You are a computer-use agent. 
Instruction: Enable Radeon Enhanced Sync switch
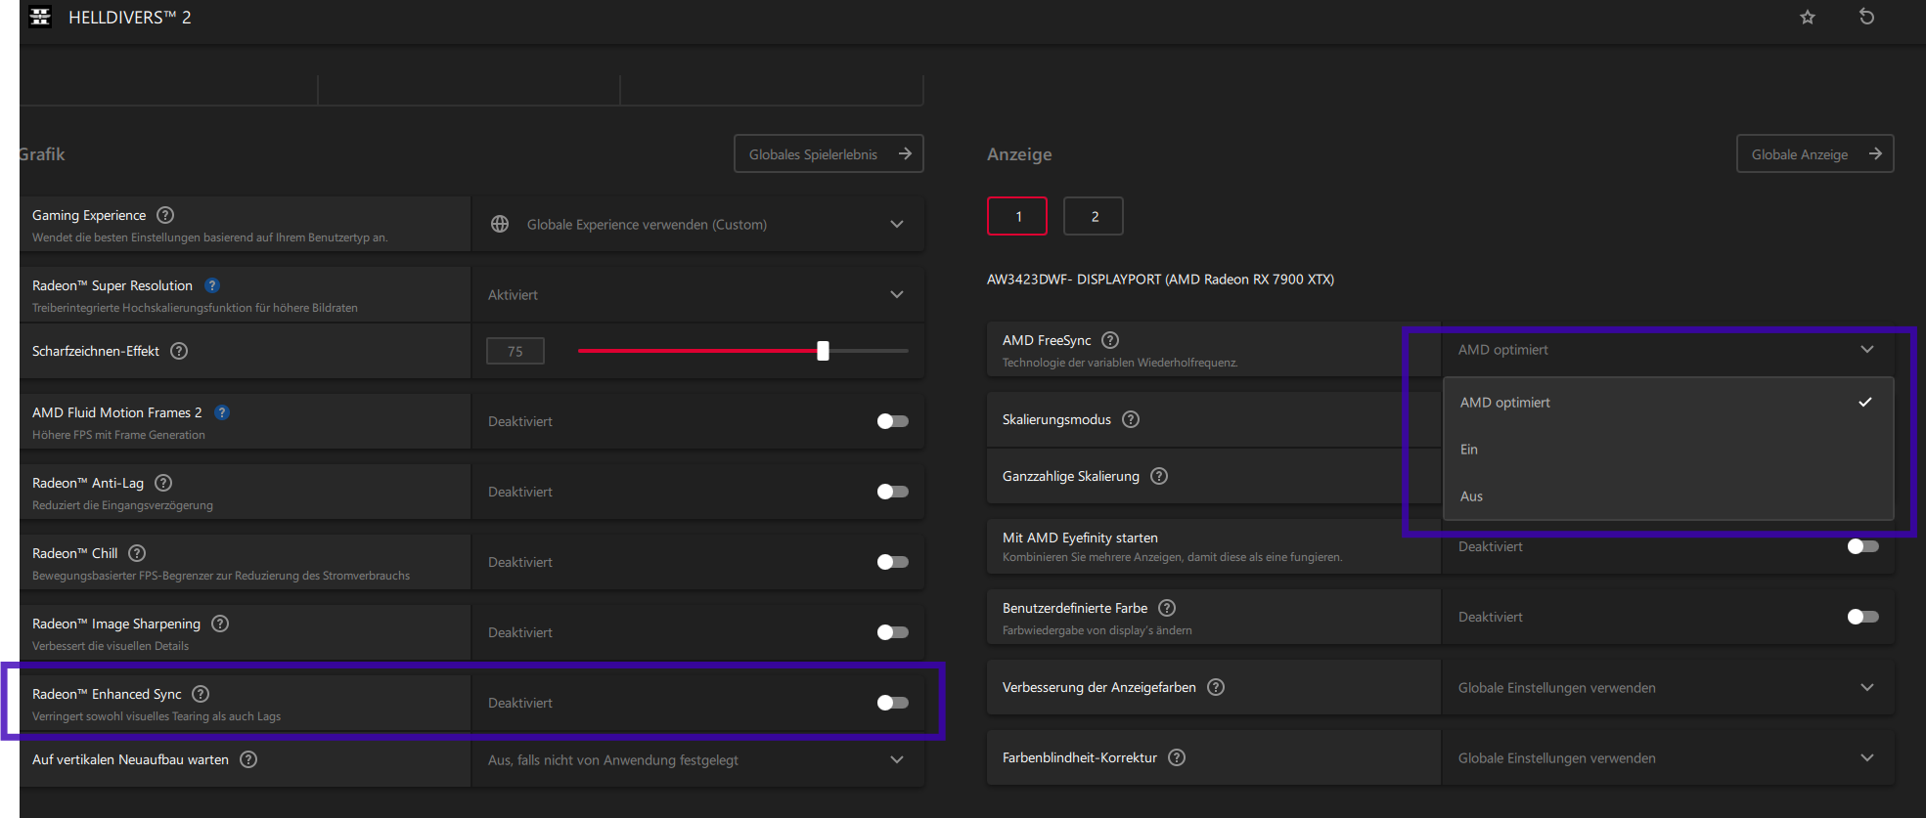pos(892,703)
